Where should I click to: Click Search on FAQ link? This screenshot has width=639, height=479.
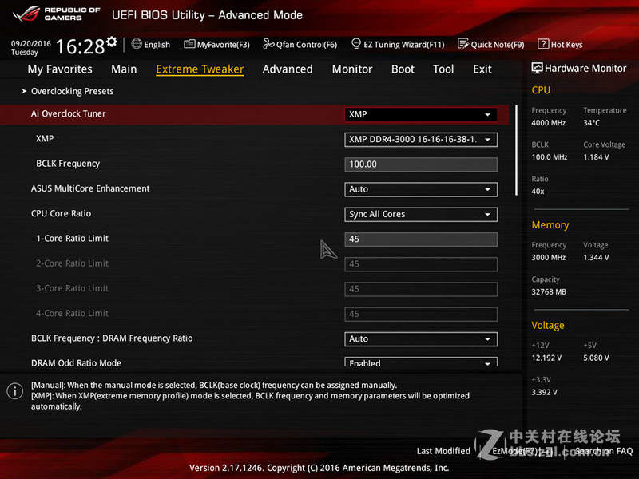pos(604,451)
